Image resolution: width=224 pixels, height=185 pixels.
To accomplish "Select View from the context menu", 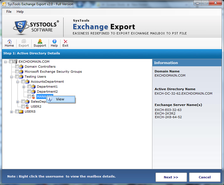I will (60, 99).
